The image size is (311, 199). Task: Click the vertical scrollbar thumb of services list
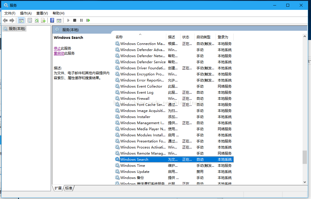tap(305, 157)
